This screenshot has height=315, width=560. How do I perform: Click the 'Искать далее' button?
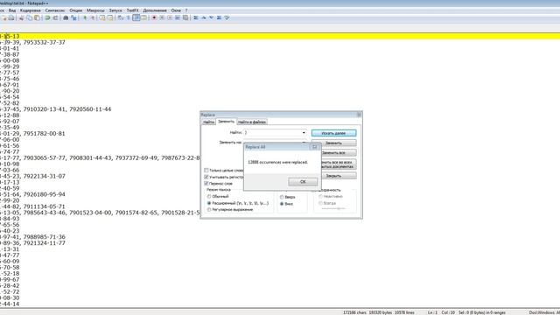(x=333, y=133)
